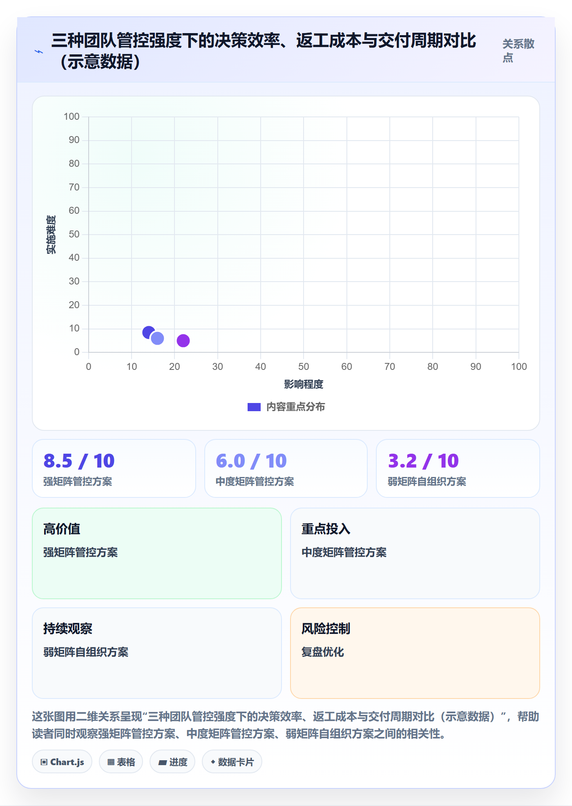This screenshot has height=806, width=572.
Task: Select the Chart.js tag chip
Action: click(62, 762)
